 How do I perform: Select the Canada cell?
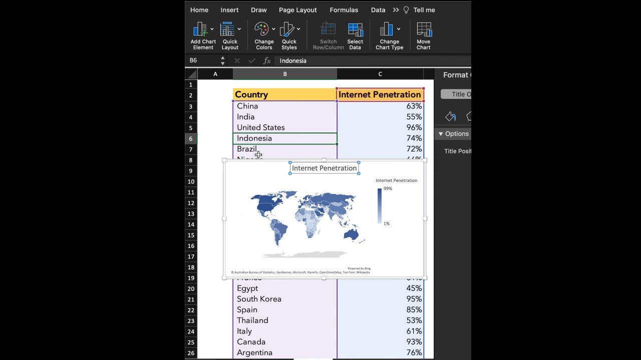[285, 342]
